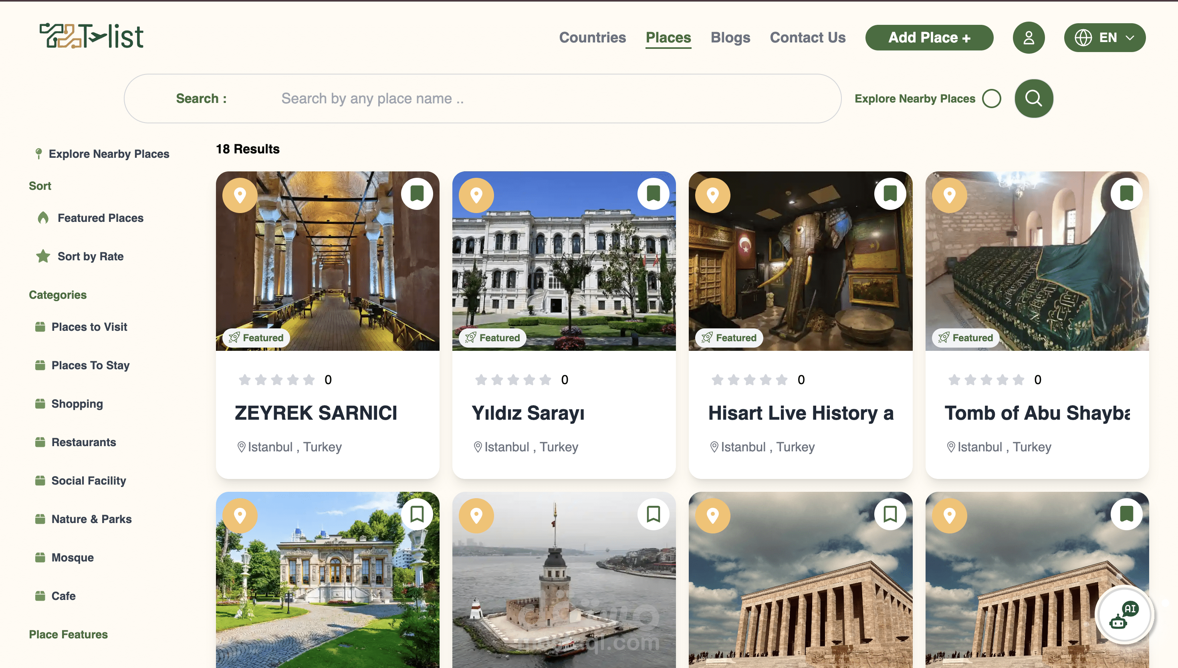Click map pin on ZEYREK SARNICI card

pos(240,195)
